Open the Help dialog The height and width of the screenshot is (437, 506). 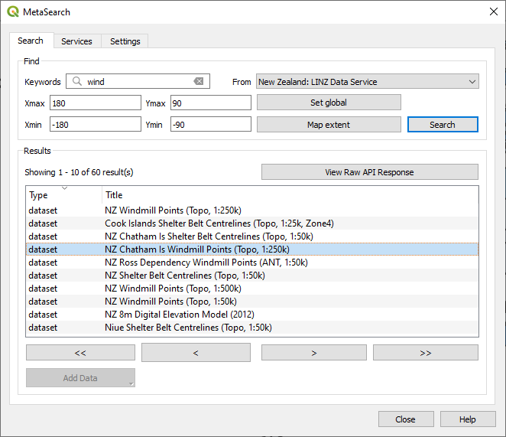(x=468, y=419)
